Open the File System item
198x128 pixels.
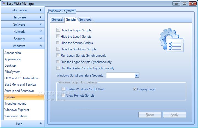[x=12, y=72]
